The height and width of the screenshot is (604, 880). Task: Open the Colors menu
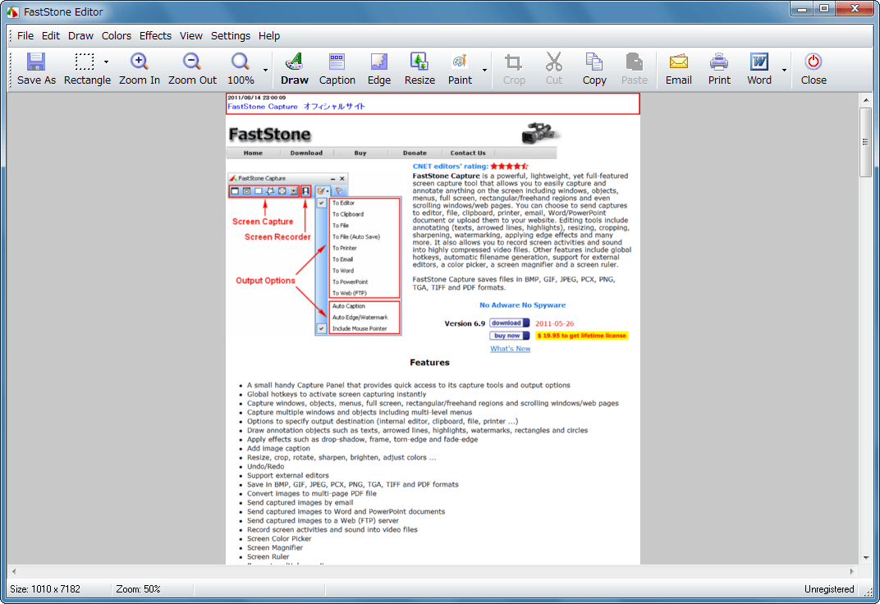(117, 36)
